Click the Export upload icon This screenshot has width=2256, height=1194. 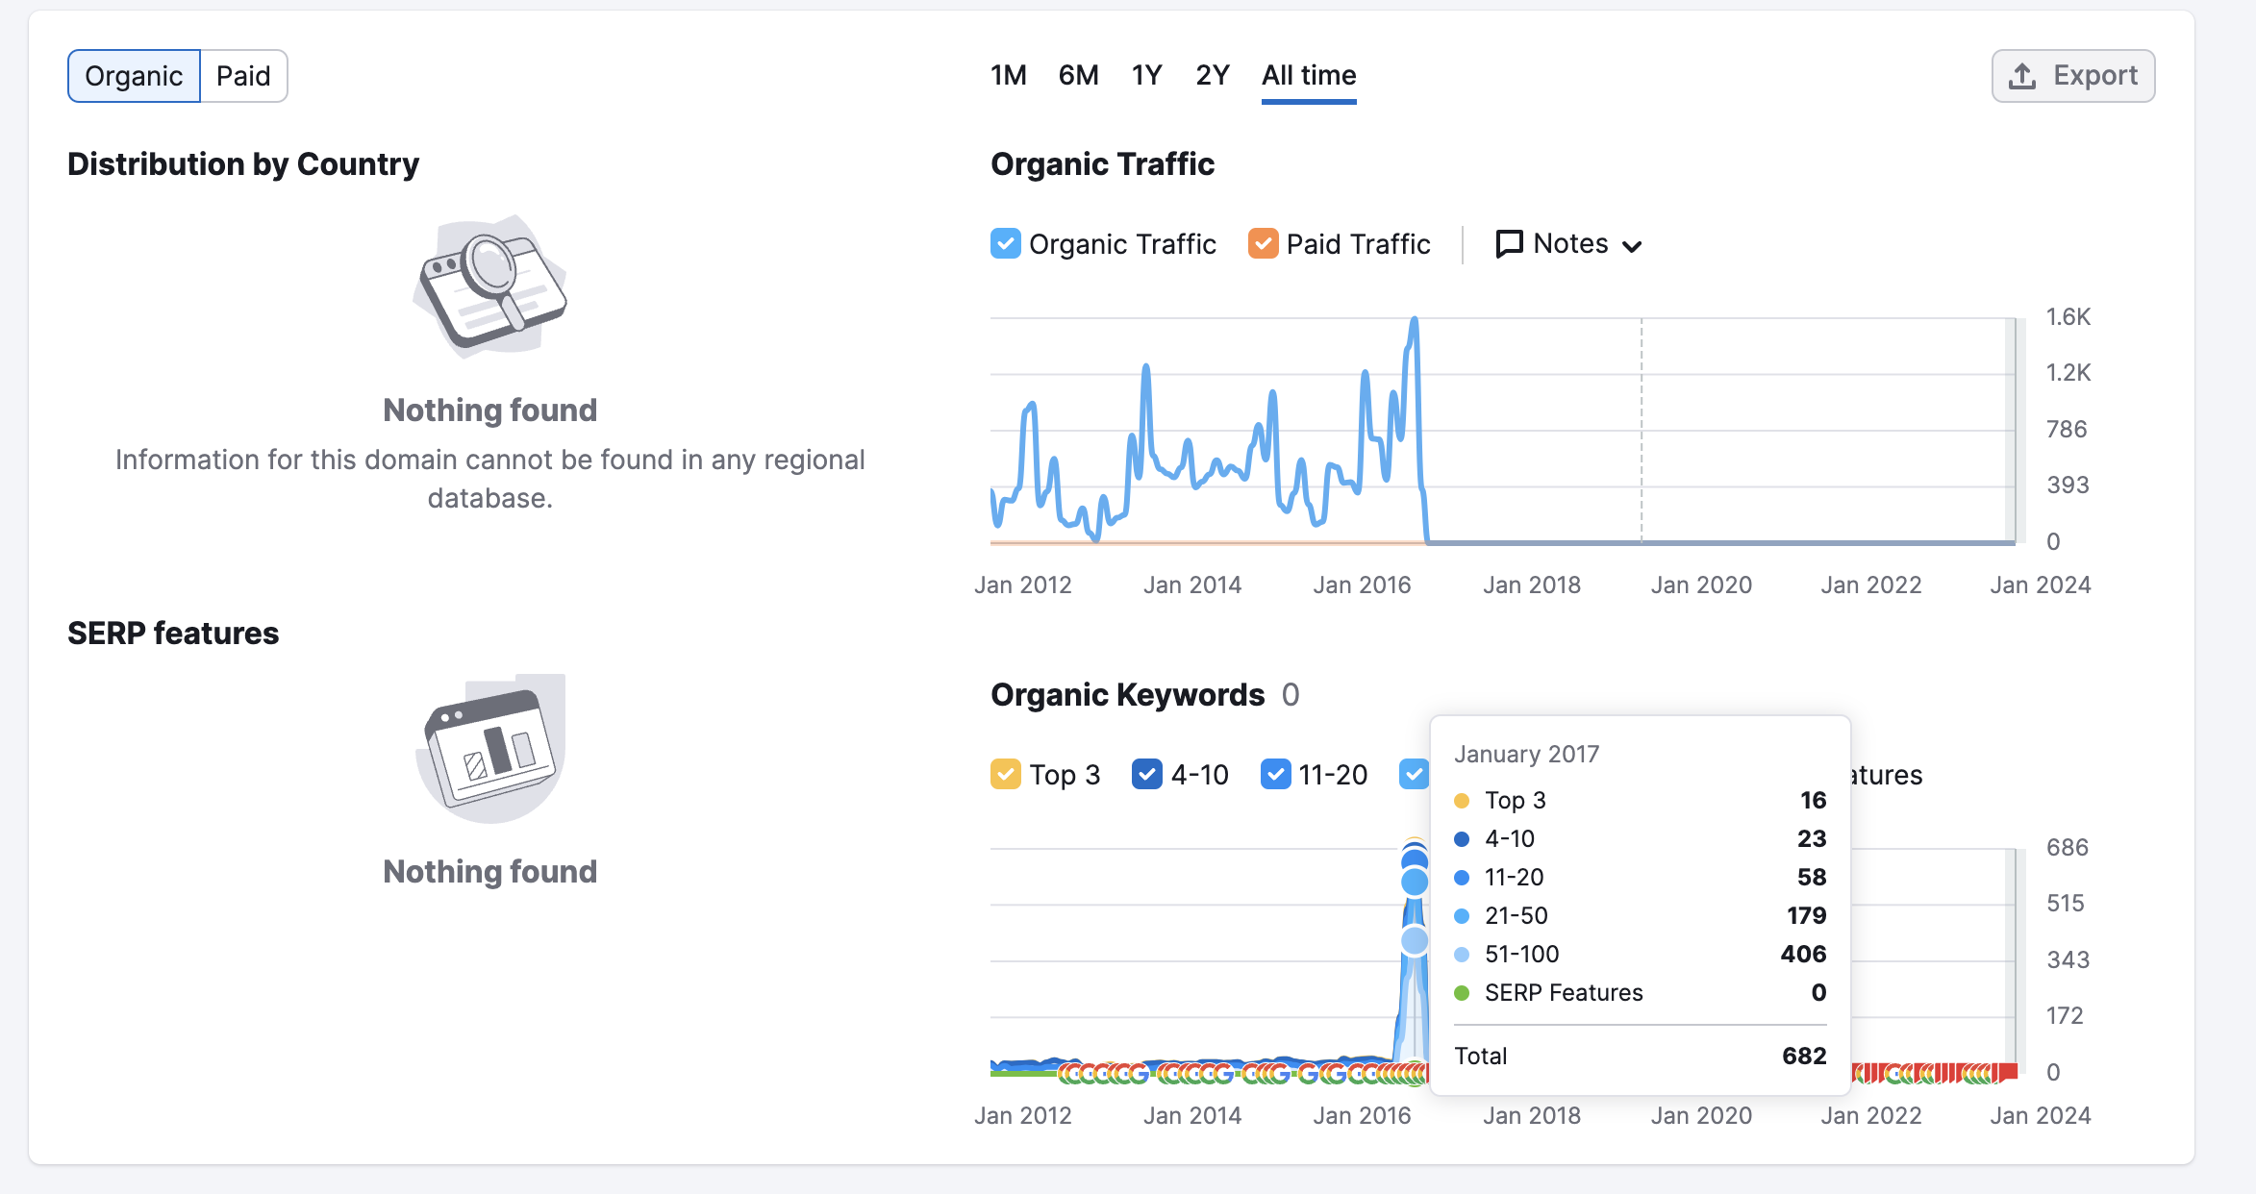pos(2022,76)
